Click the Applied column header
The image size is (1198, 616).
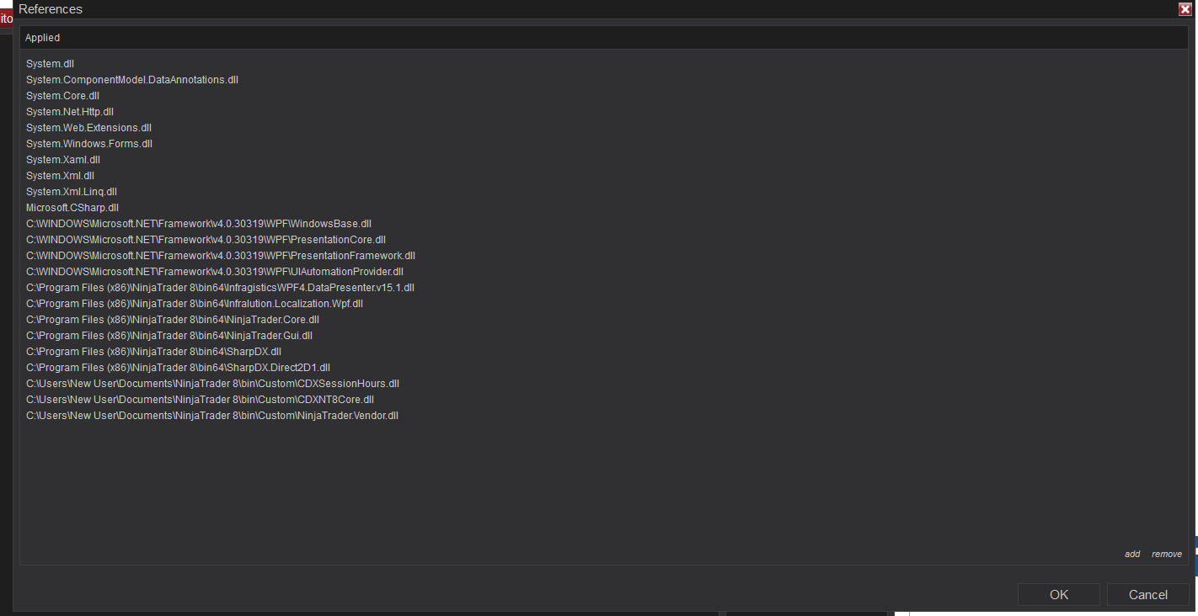click(x=603, y=38)
